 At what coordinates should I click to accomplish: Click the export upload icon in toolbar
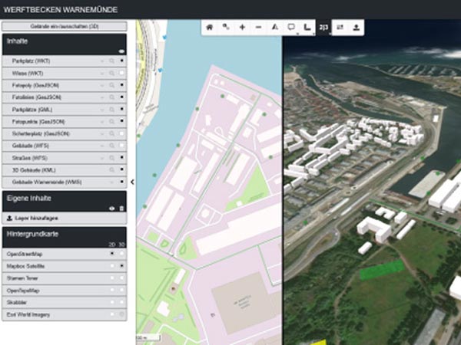[357, 27]
